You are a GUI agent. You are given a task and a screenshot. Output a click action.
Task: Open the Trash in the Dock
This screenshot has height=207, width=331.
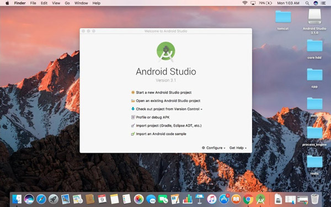pyautogui.click(x=315, y=199)
